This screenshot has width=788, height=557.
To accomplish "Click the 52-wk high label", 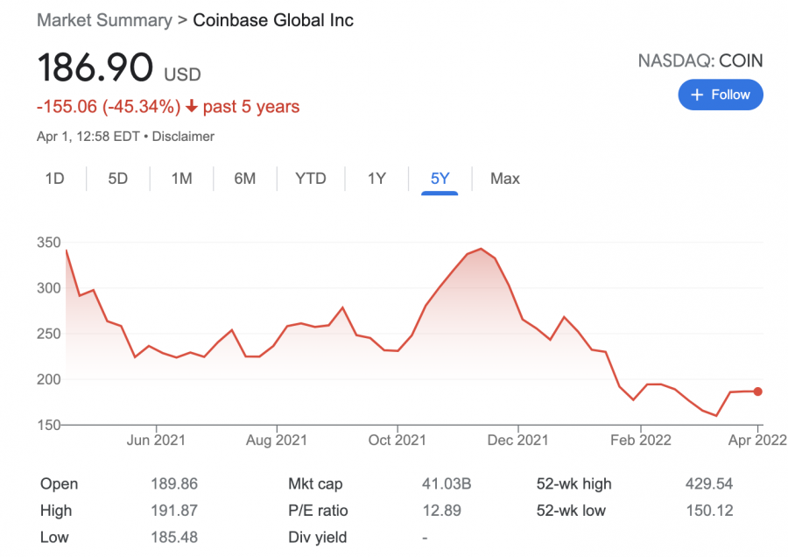I will [x=573, y=483].
